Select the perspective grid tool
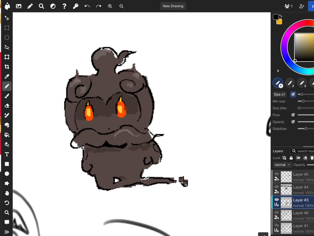Screen dimensions: 314x236 7,232
